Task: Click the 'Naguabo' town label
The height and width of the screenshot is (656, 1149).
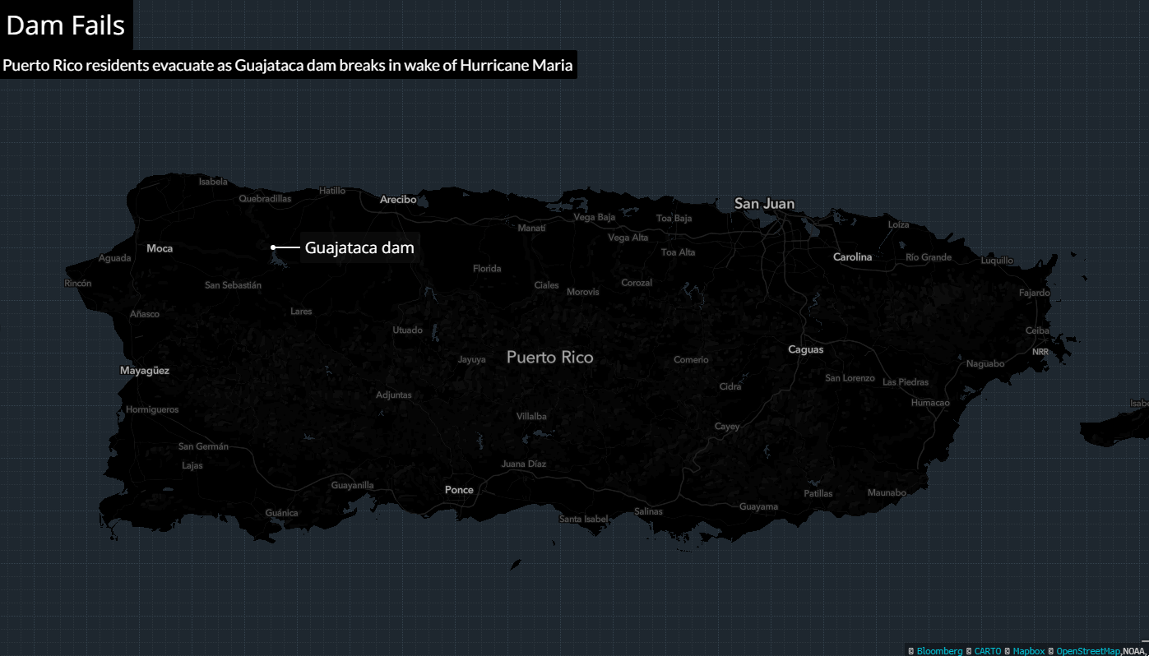Action: (985, 363)
